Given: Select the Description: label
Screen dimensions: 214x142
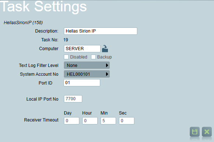Looking at the screenshot, I should click(47, 31).
